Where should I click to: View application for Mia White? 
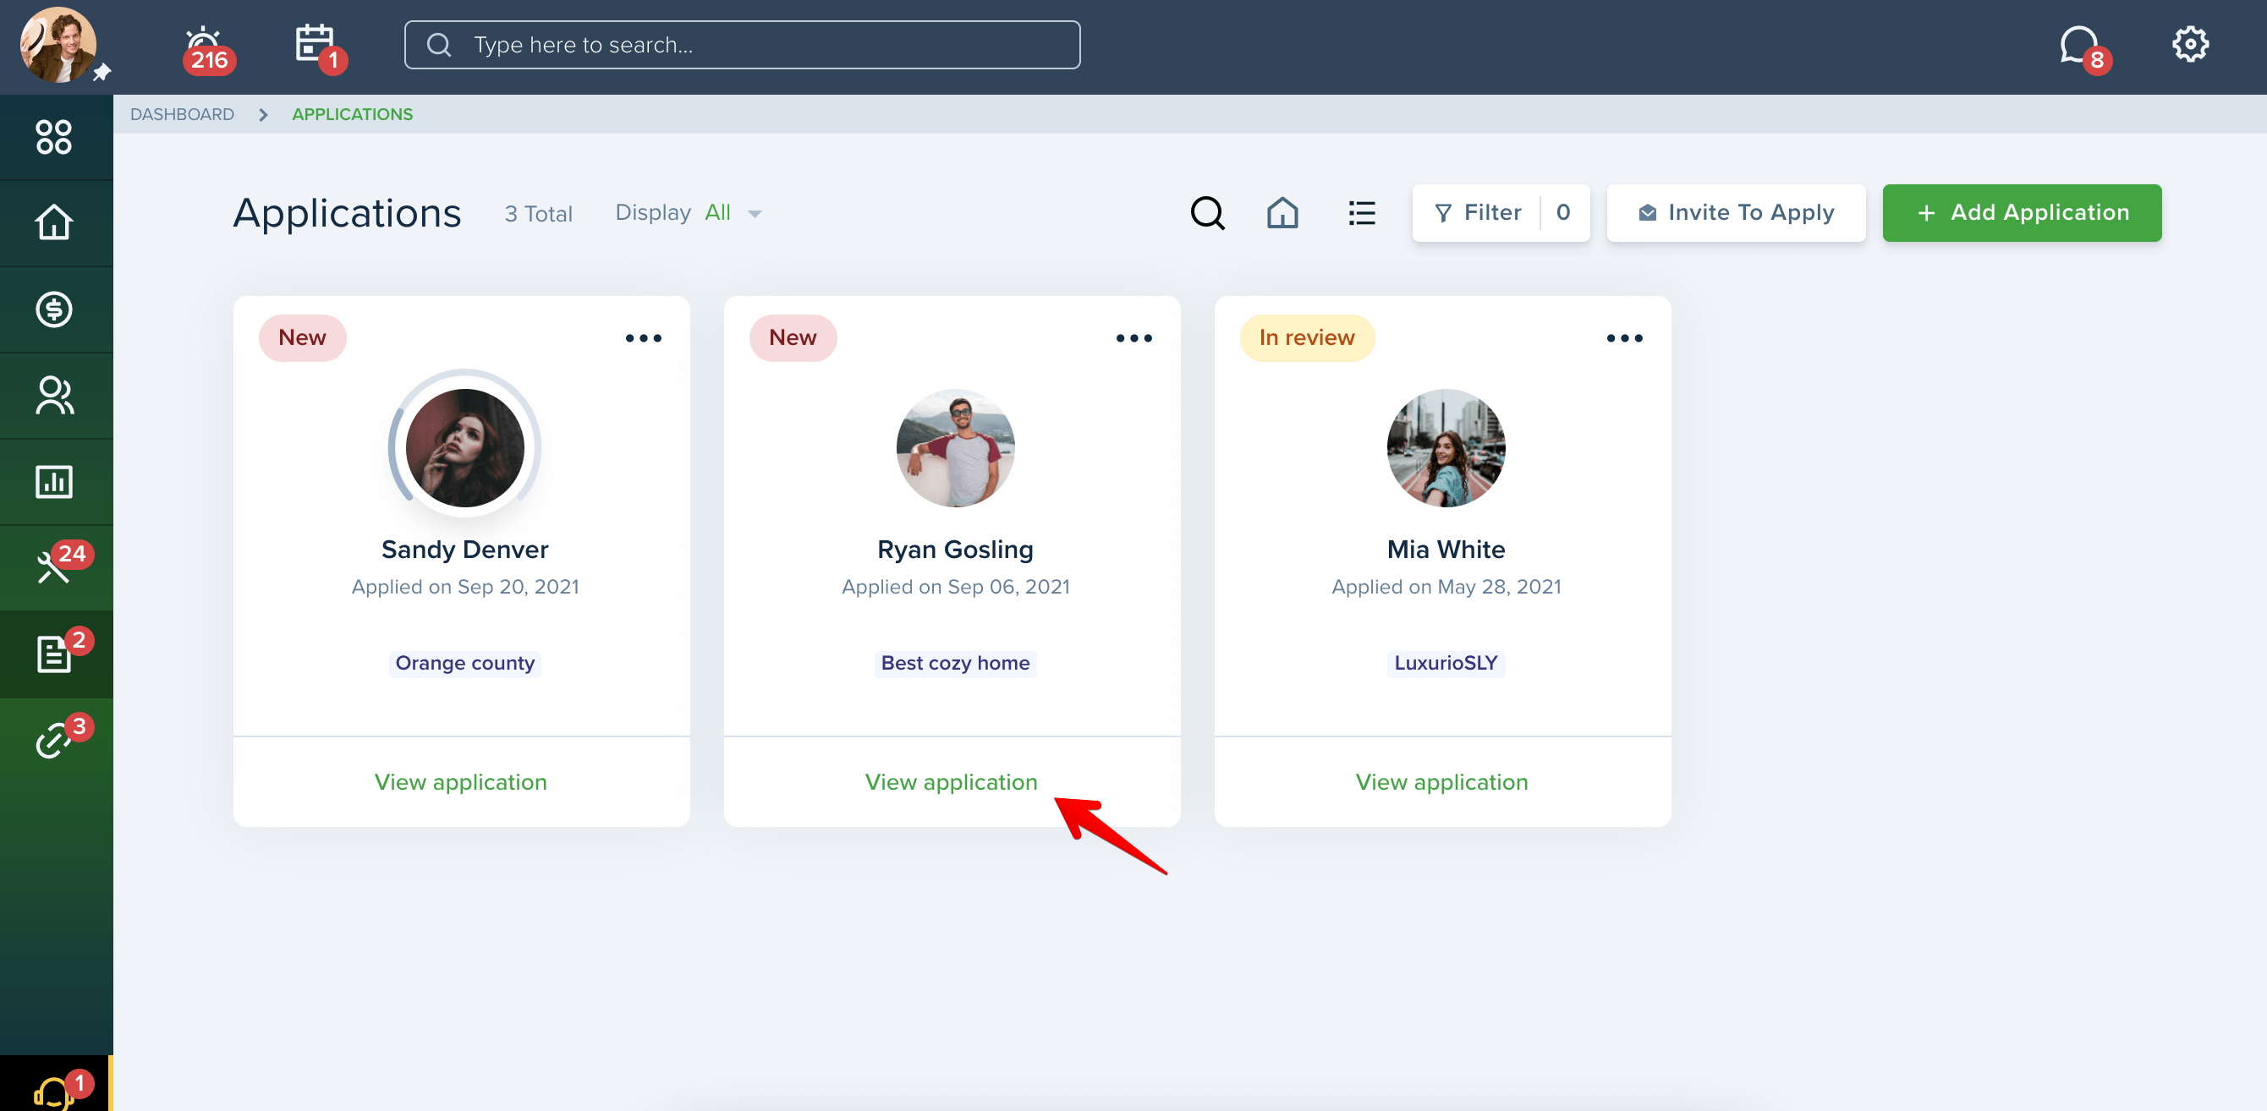click(x=1441, y=782)
